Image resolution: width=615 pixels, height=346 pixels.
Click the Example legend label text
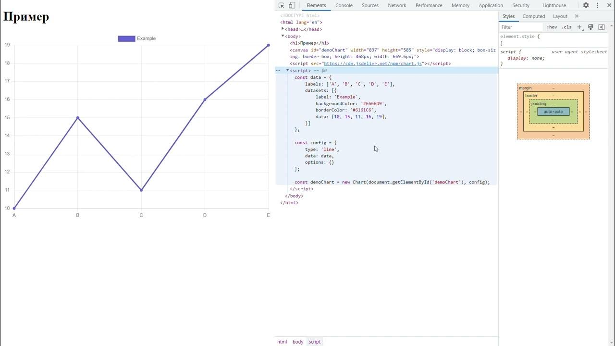click(146, 38)
